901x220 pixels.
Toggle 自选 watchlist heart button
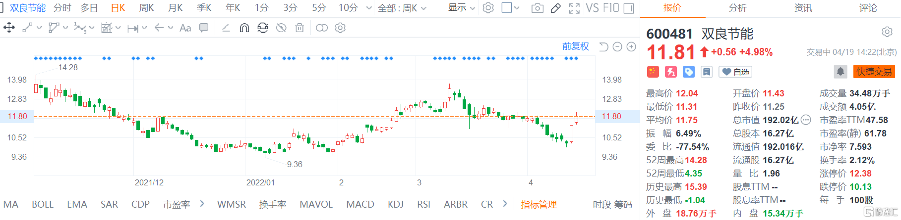pos(736,72)
